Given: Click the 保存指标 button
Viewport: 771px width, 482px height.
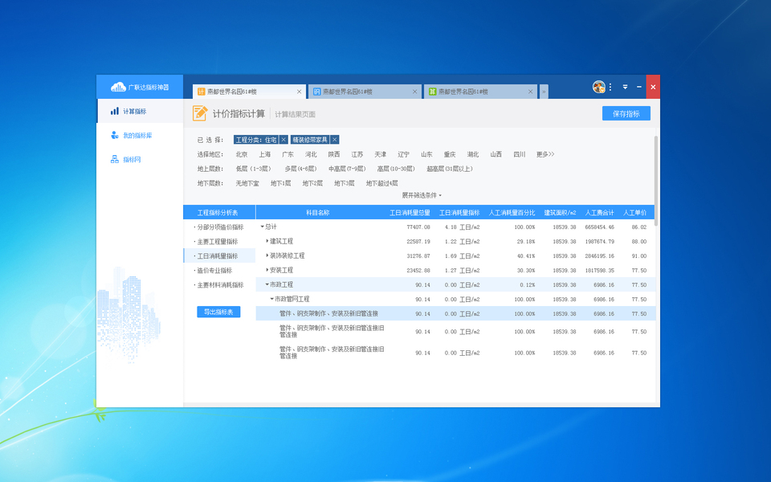Looking at the screenshot, I should tap(626, 113).
